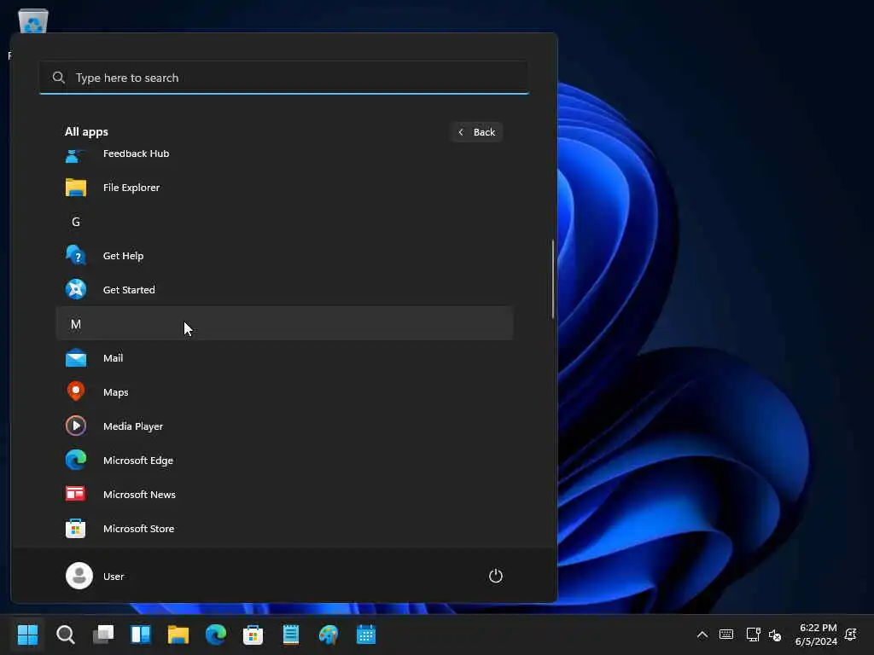Click the Windows Start button on taskbar
The width and height of the screenshot is (874, 655).
click(x=27, y=635)
